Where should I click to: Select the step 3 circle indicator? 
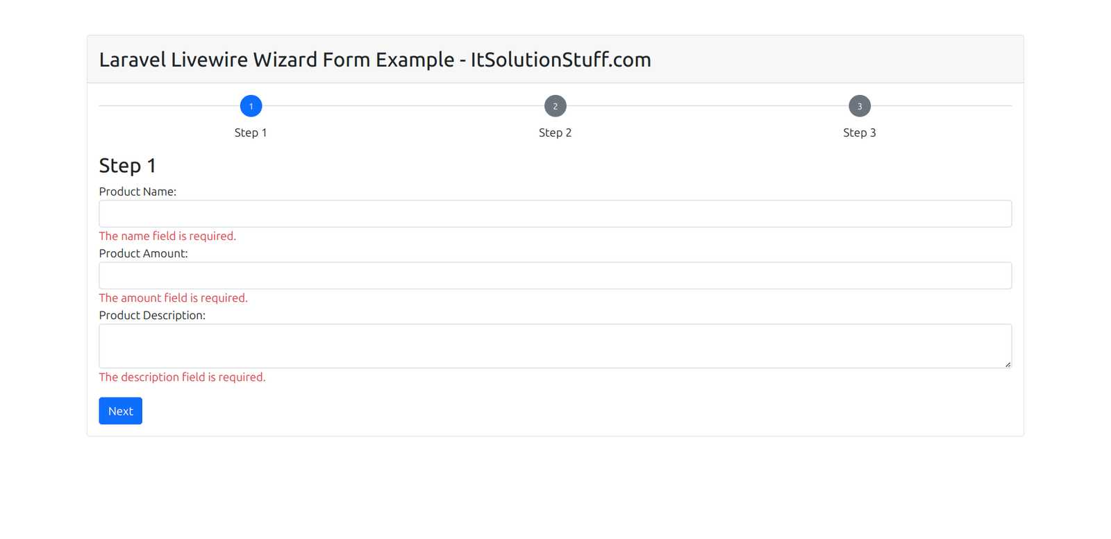(859, 106)
